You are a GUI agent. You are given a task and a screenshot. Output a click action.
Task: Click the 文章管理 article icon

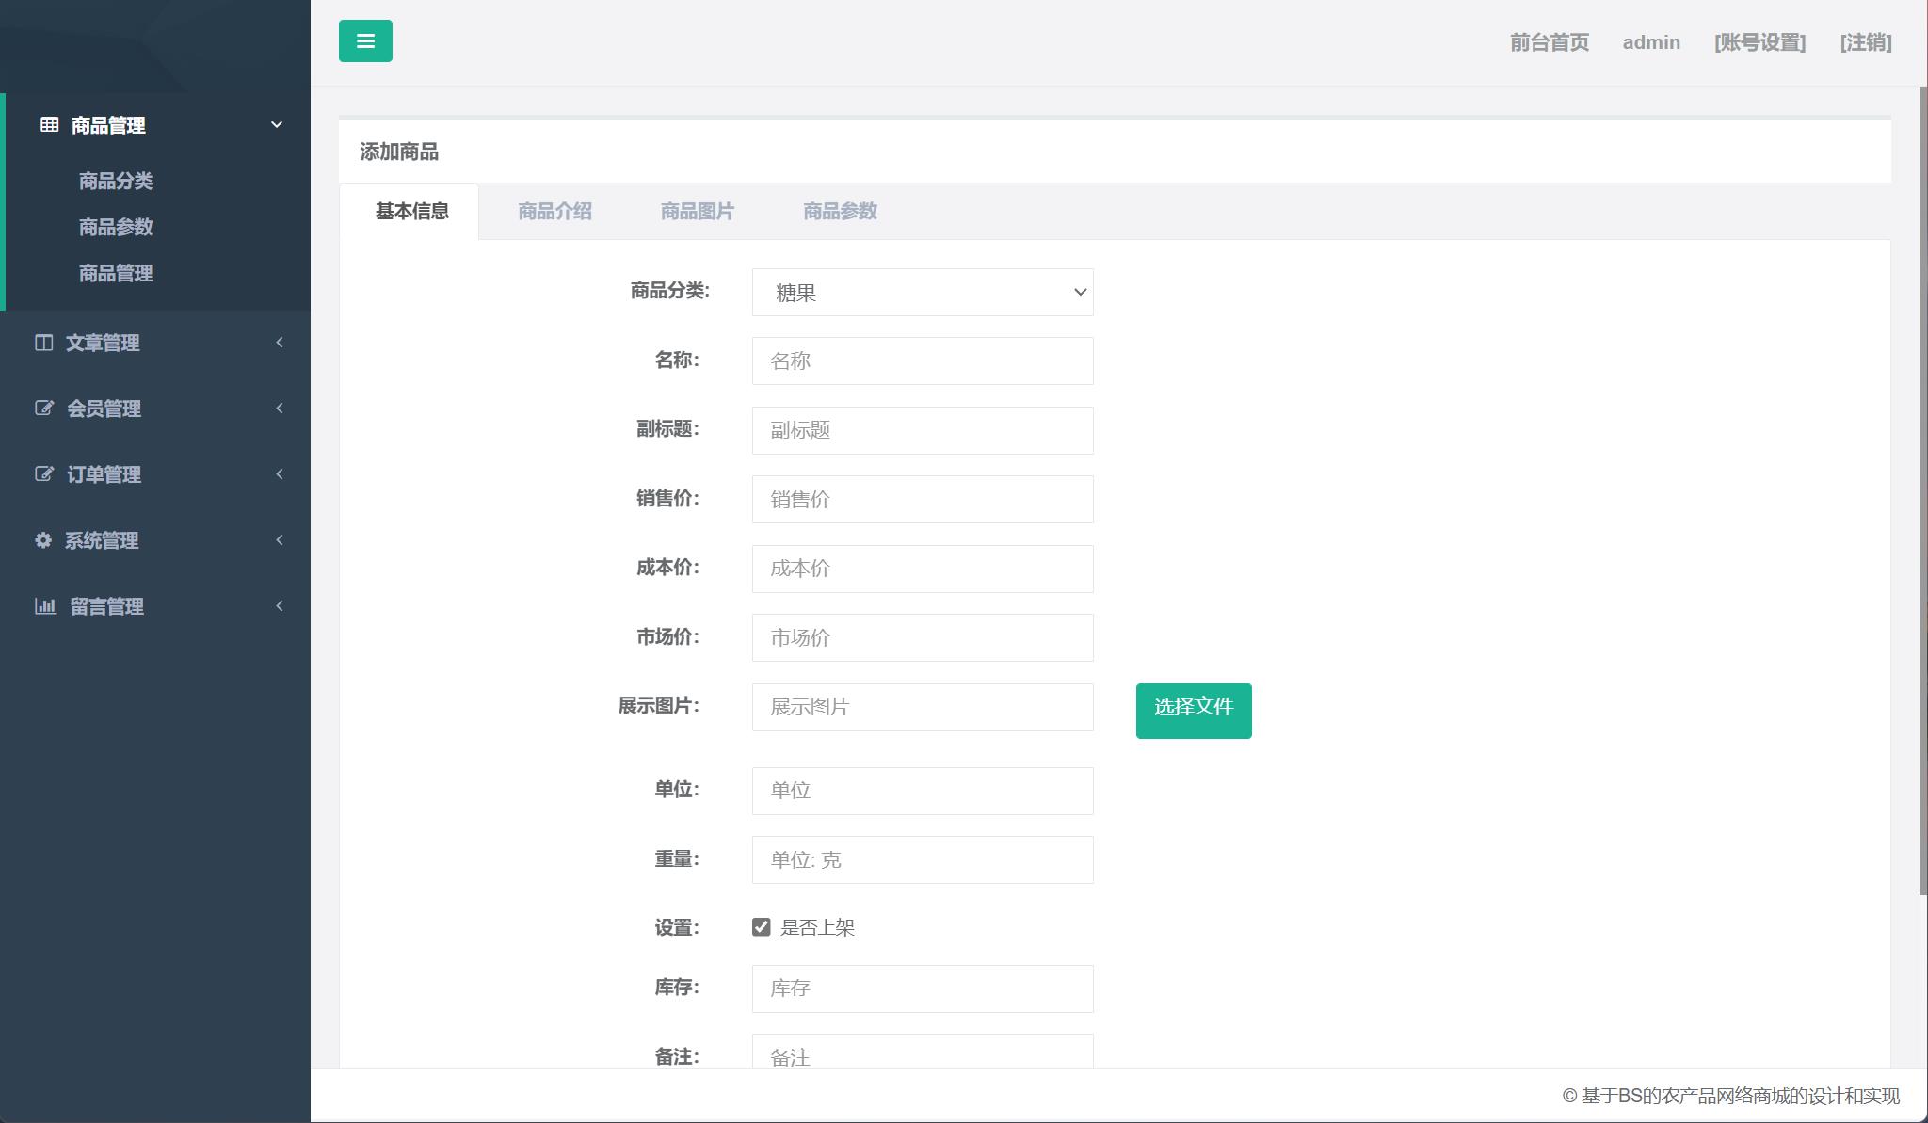point(44,343)
